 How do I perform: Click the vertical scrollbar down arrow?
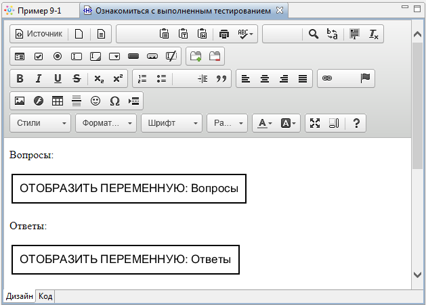point(417,274)
